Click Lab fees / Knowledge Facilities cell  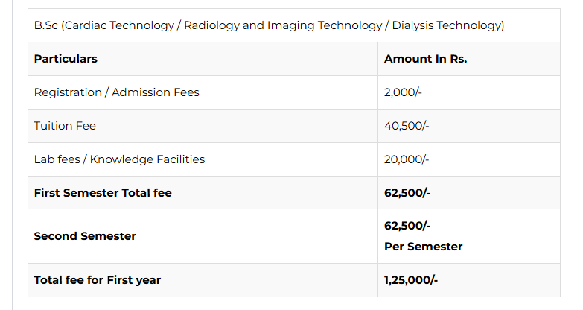pyautogui.click(x=119, y=159)
